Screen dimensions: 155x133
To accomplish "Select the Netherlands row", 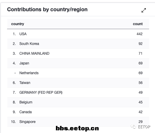I will (x=78, y=73).
